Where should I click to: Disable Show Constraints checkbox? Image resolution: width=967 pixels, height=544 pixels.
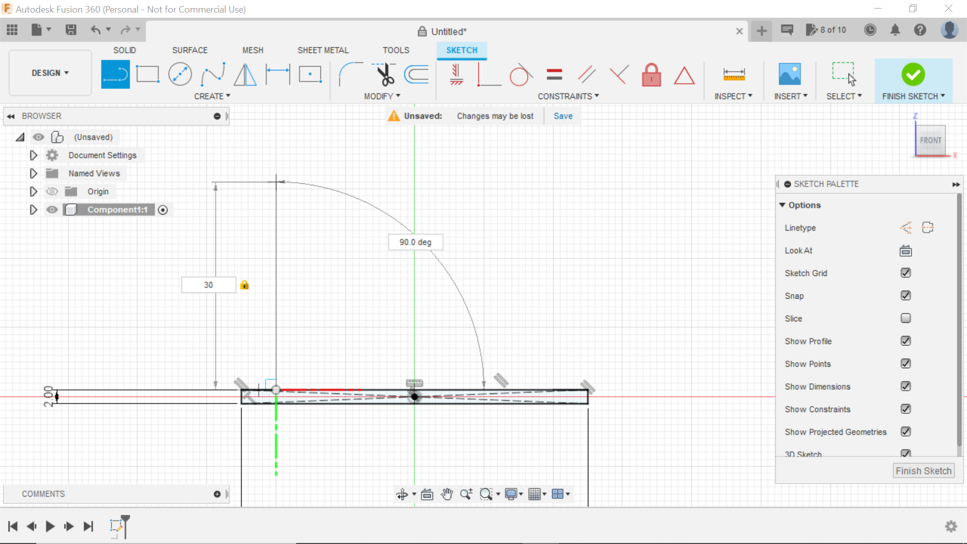tap(905, 409)
